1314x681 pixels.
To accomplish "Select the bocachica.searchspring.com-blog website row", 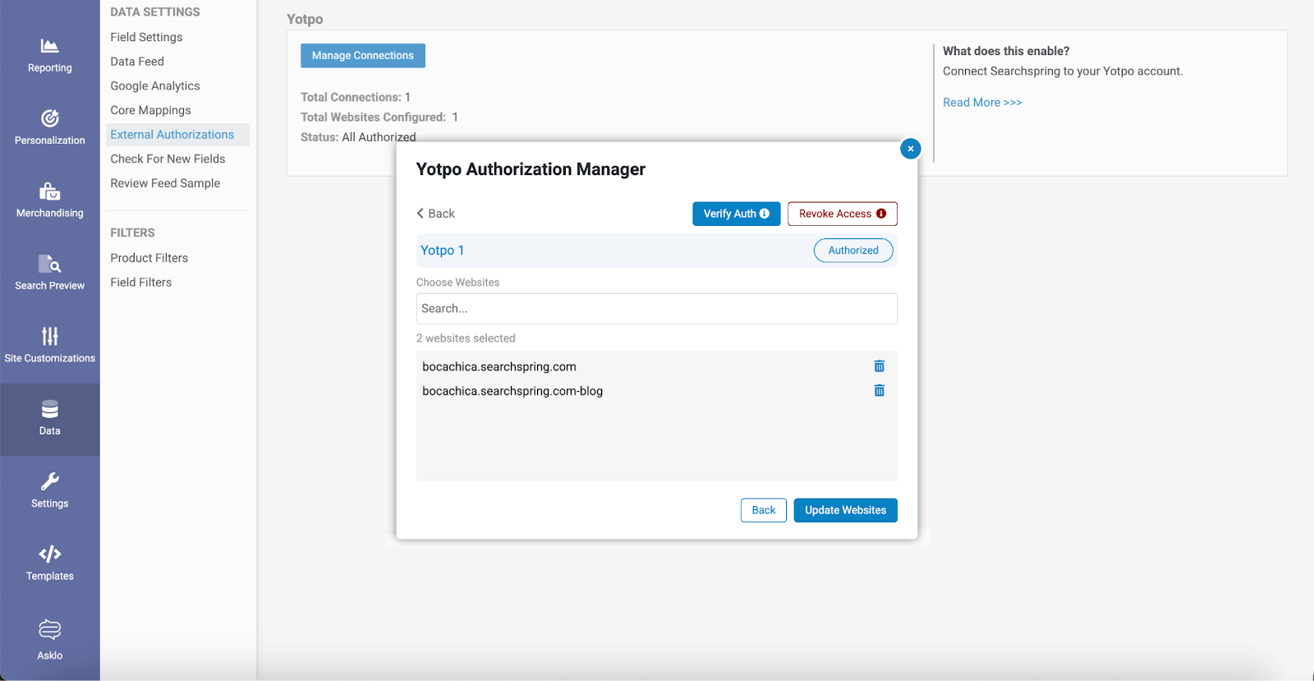I will coord(656,391).
